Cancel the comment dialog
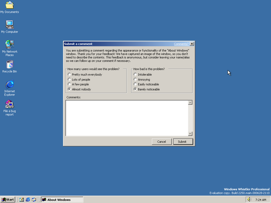The width and height of the screenshot is (271, 203). pos(162,141)
